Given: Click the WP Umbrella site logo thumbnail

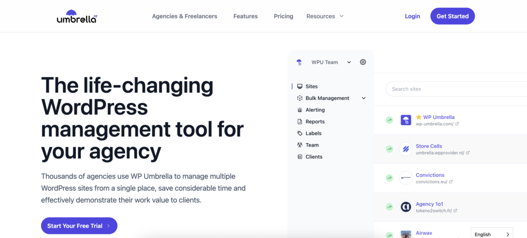Looking at the screenshot, I should [406, 120].
